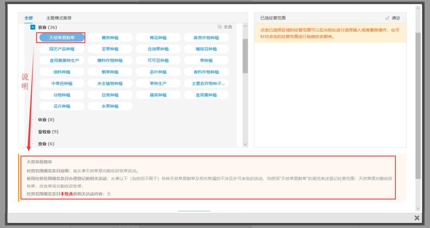Switch to the 全部 tab
This screenshot has width=430, height=228.
(x=29, y=18)
